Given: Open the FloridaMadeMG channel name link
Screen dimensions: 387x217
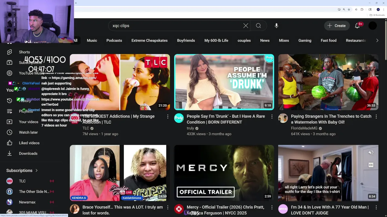Looking at the screenshot, I should point(304,128).
